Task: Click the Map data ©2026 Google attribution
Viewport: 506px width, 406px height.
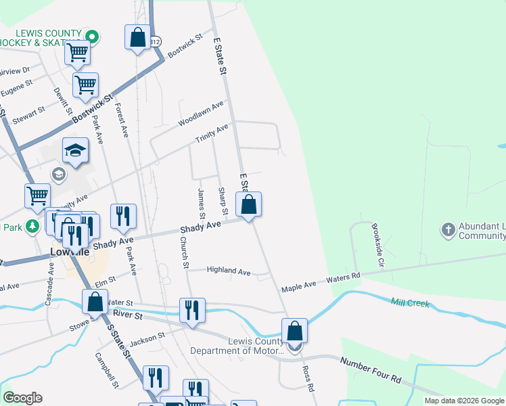Action: pyautogui.click(x=464, y=401)
